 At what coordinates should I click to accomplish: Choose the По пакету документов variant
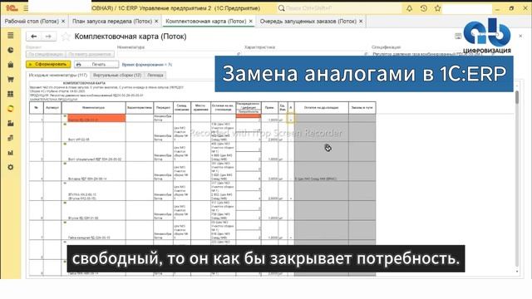(x=90, y=54)
